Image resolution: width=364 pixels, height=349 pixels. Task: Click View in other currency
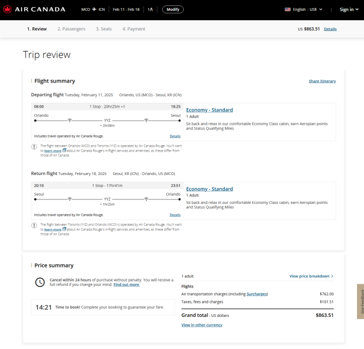[202, 325]
